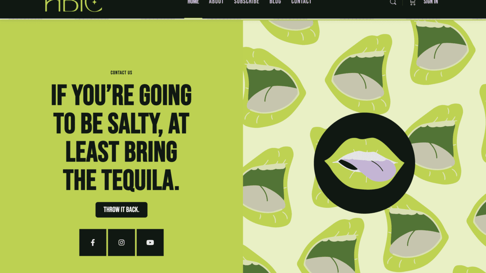Image resolution: width=486 pixels, height=273 pixels.
Task: Click the site logo in header
Action: tap(74, 5)
